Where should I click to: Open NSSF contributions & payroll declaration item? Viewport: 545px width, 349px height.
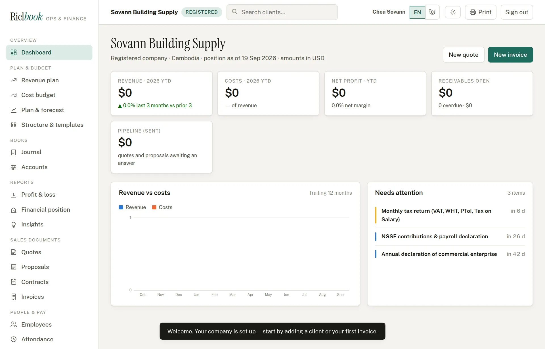click(450, 237)
